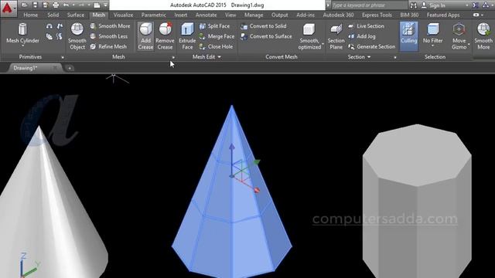Select the Remove Crease tool
Viewport: 495px width, 278px height.
pyautogui.click(x=165, y=36)
